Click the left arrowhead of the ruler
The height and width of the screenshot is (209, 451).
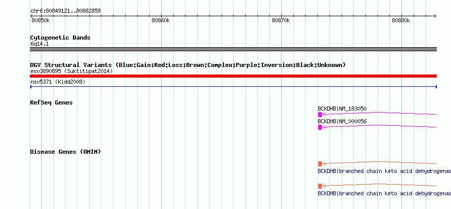tap(32, 16)
